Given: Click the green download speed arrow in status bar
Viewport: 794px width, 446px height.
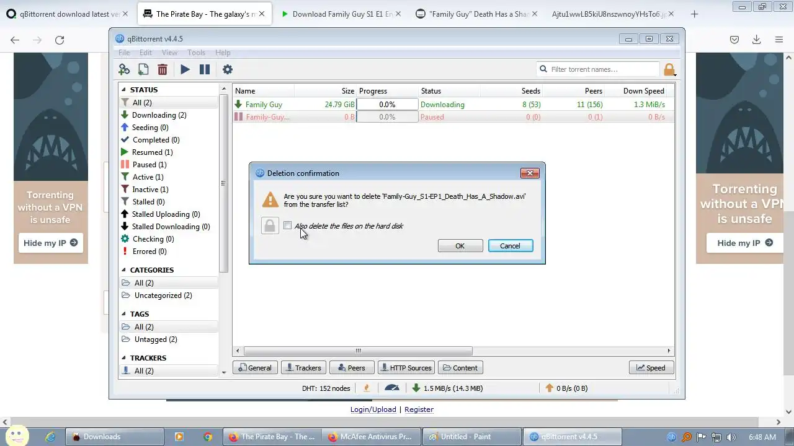Looking at the screenshot, I should click(x=416, y=388).
